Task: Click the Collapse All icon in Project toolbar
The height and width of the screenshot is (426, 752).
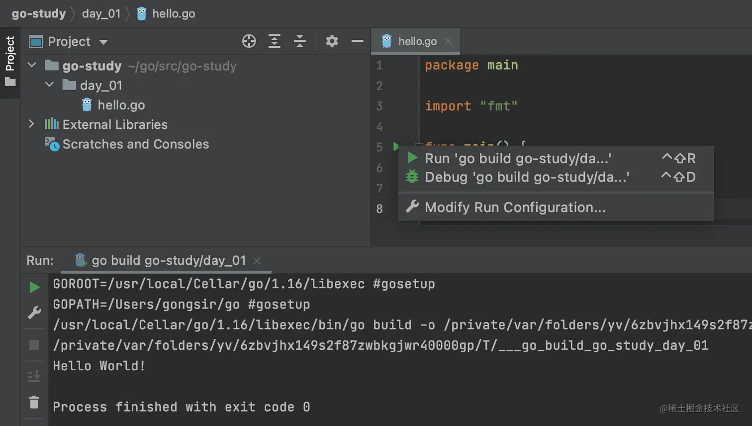Action: pyautogui.click(x=299, y=41)
